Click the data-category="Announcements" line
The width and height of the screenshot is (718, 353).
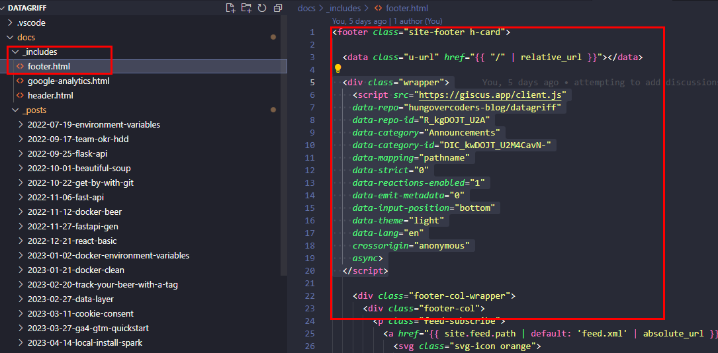point(426,133)
